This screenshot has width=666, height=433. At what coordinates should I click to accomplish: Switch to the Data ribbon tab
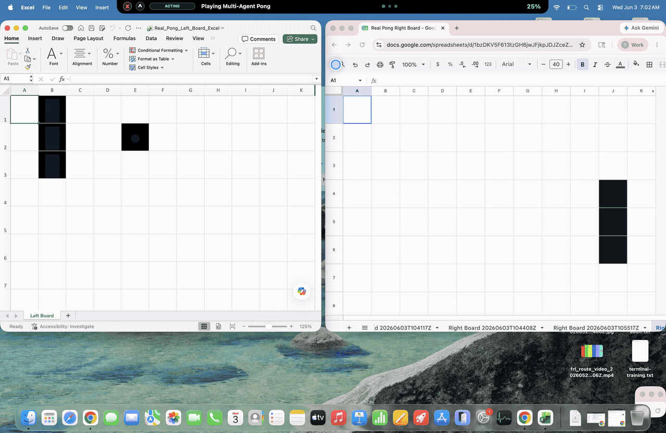pos(151,39)
